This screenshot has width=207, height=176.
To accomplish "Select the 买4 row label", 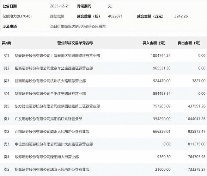I will 6,94.
